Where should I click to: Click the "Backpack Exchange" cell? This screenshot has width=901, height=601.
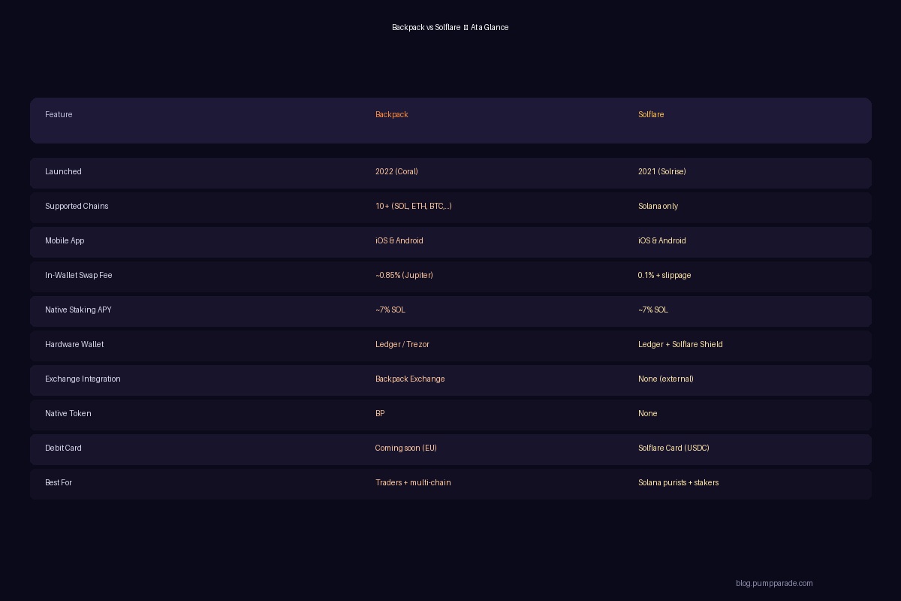(410, 379)
